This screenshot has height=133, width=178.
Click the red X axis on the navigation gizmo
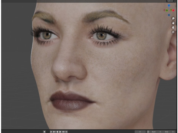173,10
